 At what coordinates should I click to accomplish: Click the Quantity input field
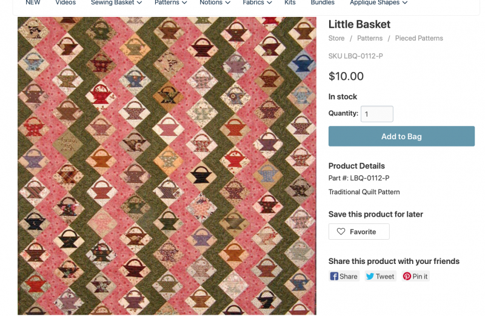[x=377, y=114]
